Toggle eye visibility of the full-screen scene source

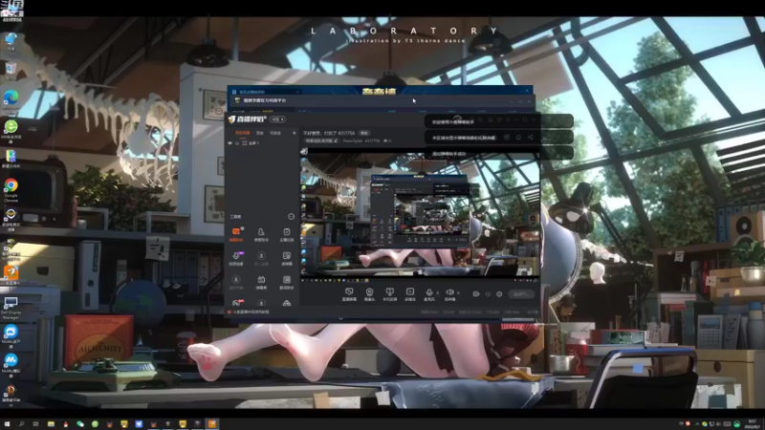[x=229, y=142]
